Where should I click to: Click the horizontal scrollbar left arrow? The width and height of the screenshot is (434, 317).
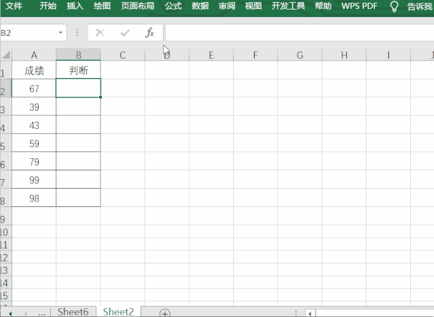[310, 313]
